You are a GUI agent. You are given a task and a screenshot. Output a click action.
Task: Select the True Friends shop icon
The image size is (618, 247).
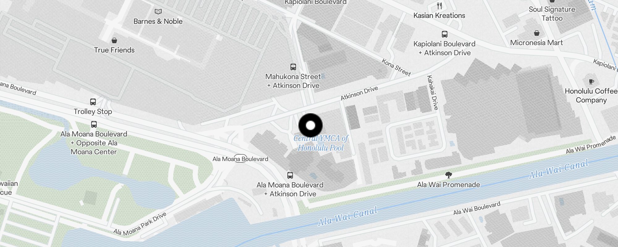(114, 40)
